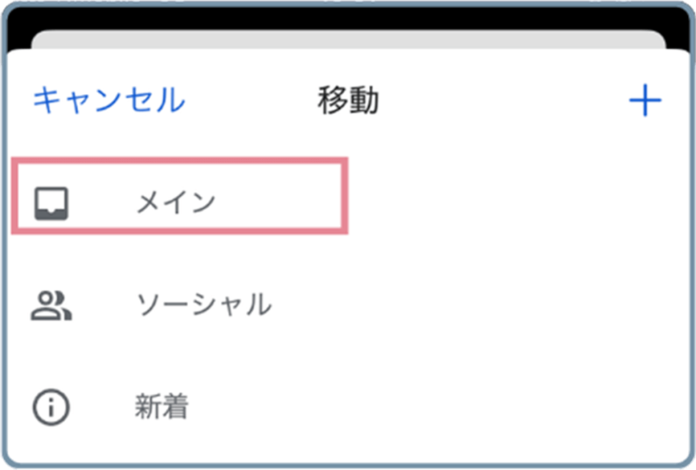The height and width of the screenshot is (470, 696).
Task: Tap the black backdrop above the sheet
Action: 348,18
